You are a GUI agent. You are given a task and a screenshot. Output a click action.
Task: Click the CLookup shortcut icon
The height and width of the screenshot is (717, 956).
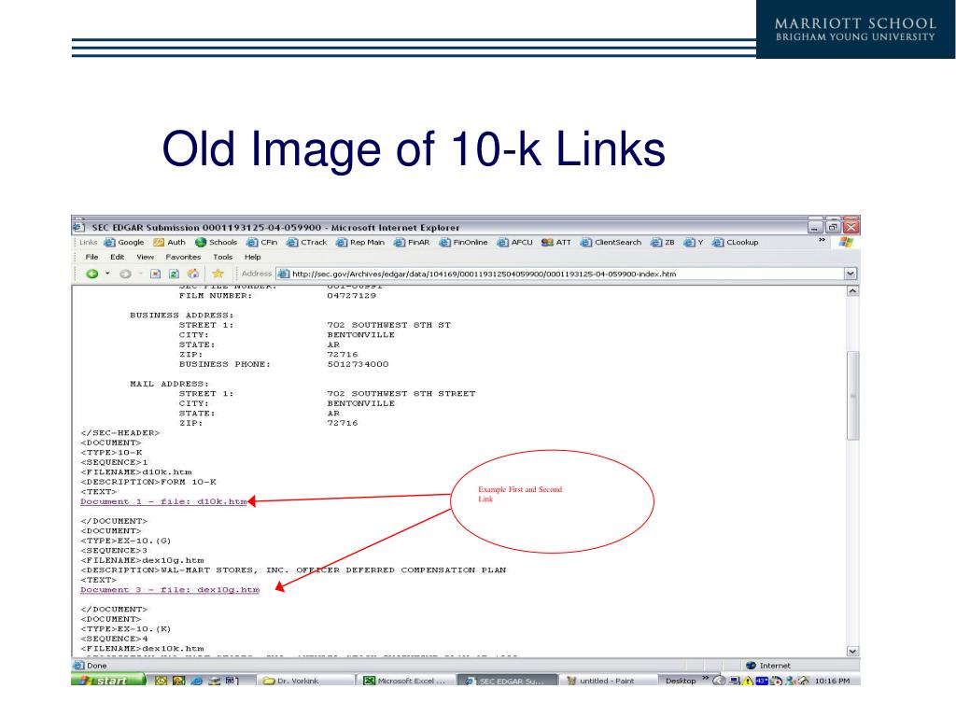tap(718, 242)
